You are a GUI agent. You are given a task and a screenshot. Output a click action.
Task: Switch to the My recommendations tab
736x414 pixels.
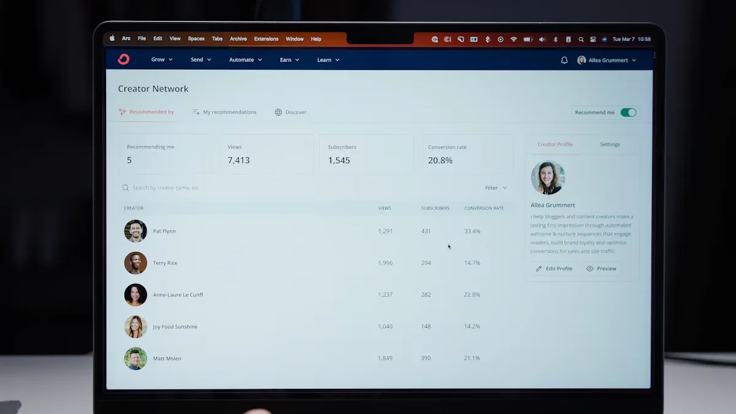click(x=224, y=112)
